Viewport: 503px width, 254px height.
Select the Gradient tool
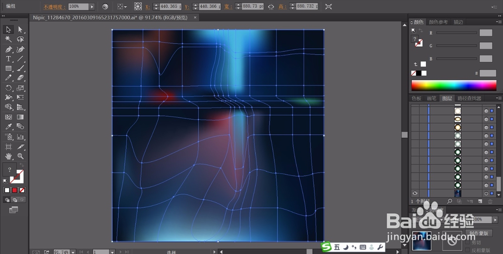pyautogui.click(x=20, y=117)
